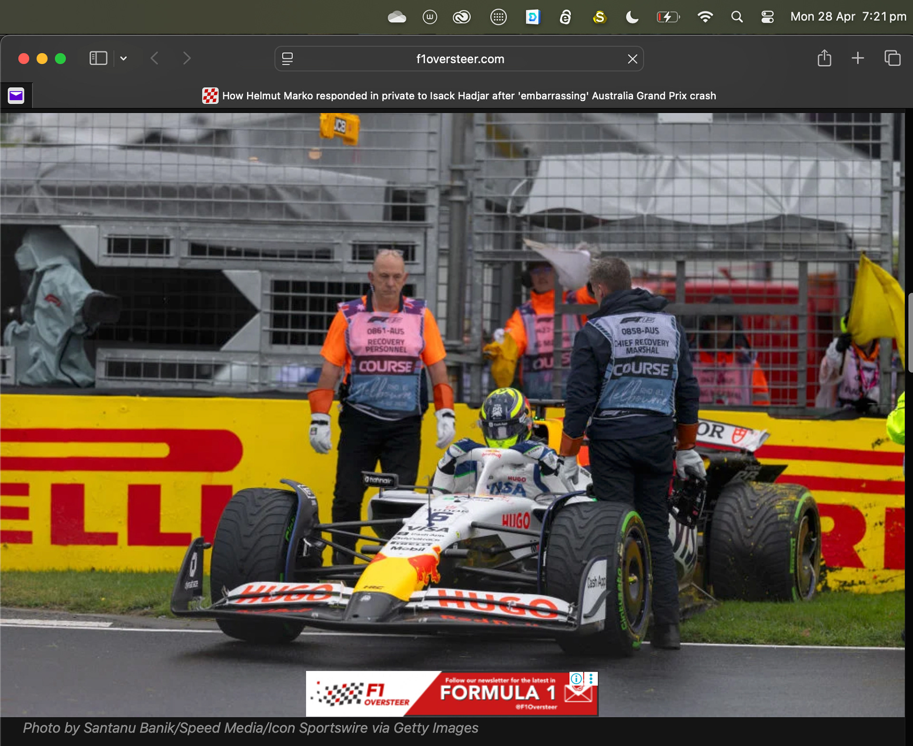Add a new tab with plus icon

[x=857, y=59]
